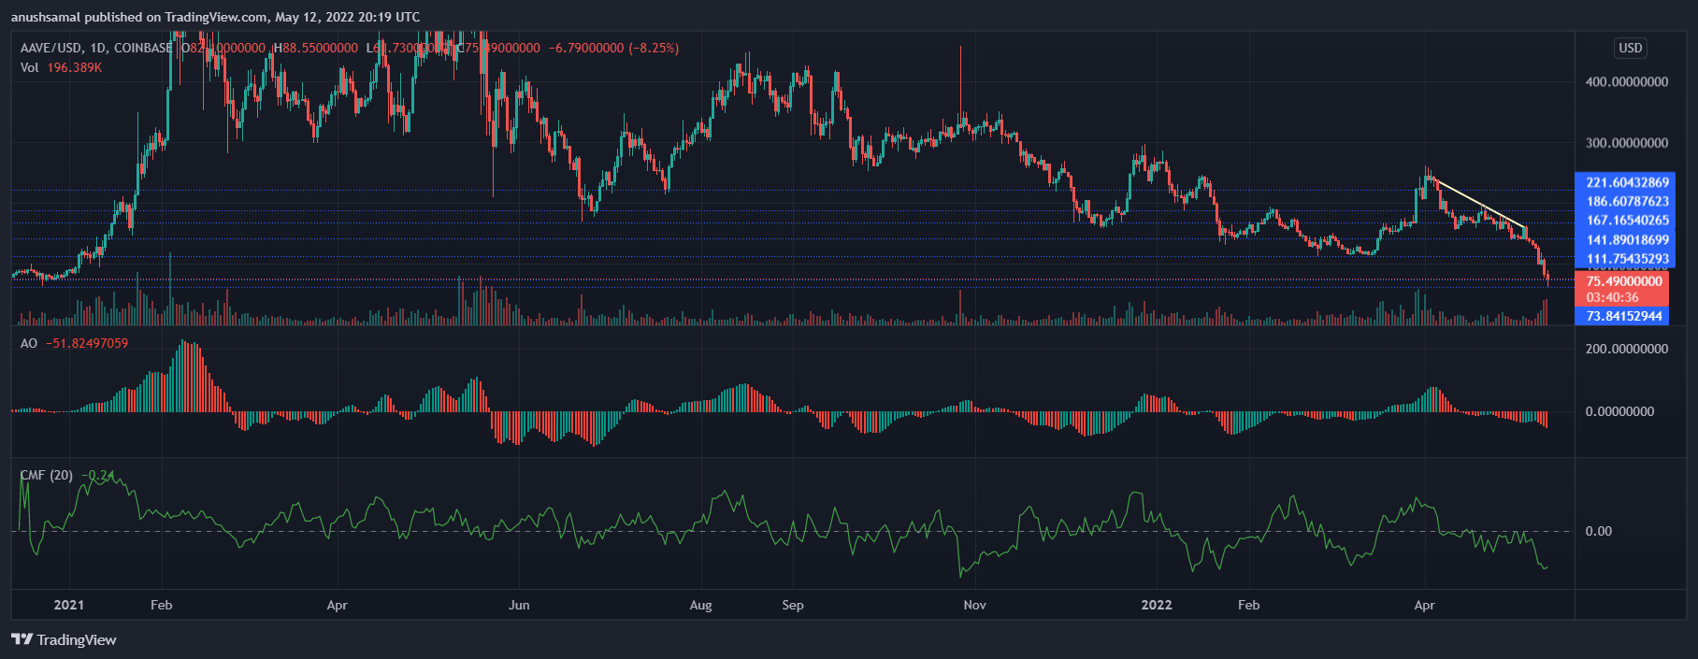The height and width of the screenshot is (659, 1698).
Task: Click the blue 73.84152944 price label
Action: point(1624,316)
